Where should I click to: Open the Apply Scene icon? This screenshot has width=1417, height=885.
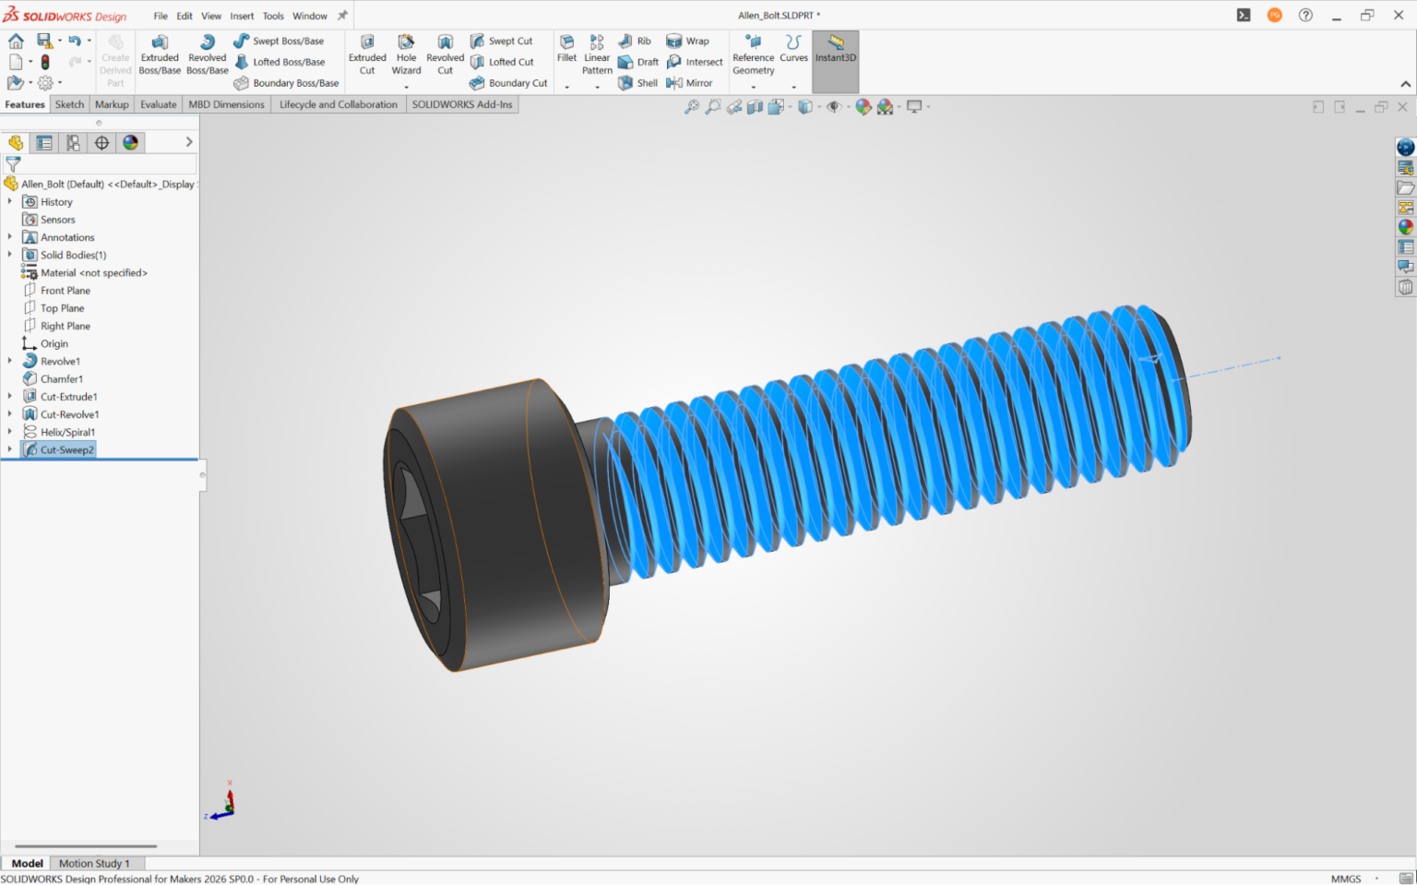885,107
